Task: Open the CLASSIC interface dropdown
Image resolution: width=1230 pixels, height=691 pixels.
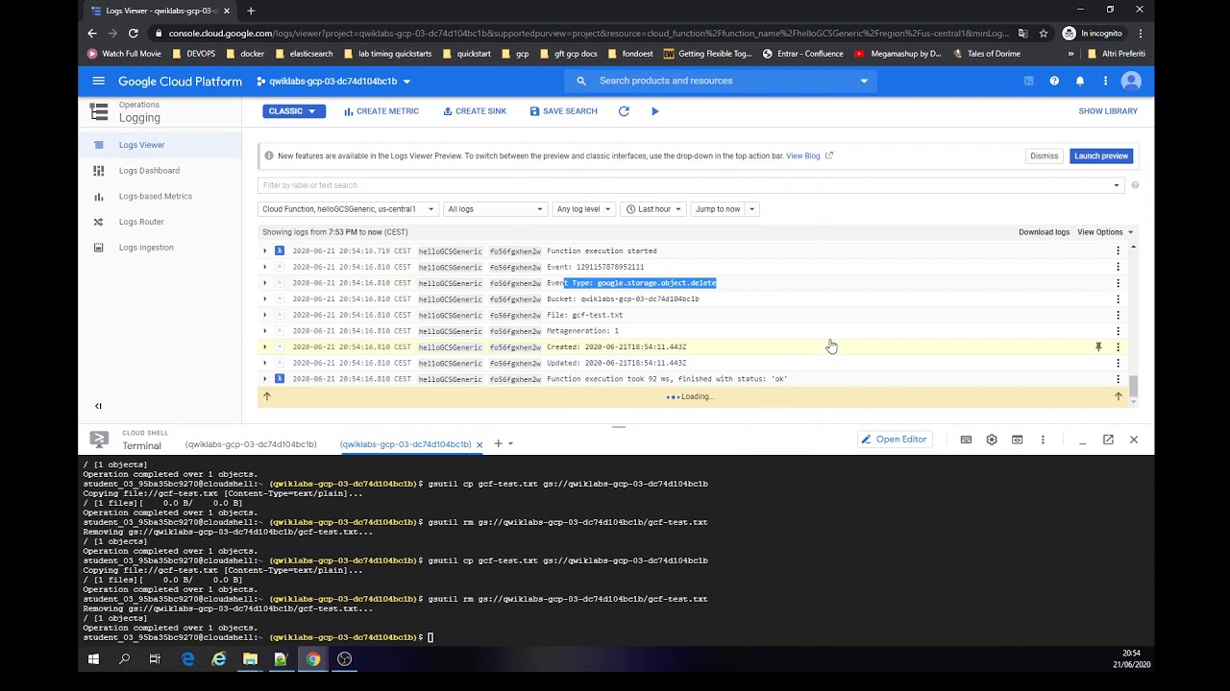Action: pyautogui.click(x=293, y=111)
